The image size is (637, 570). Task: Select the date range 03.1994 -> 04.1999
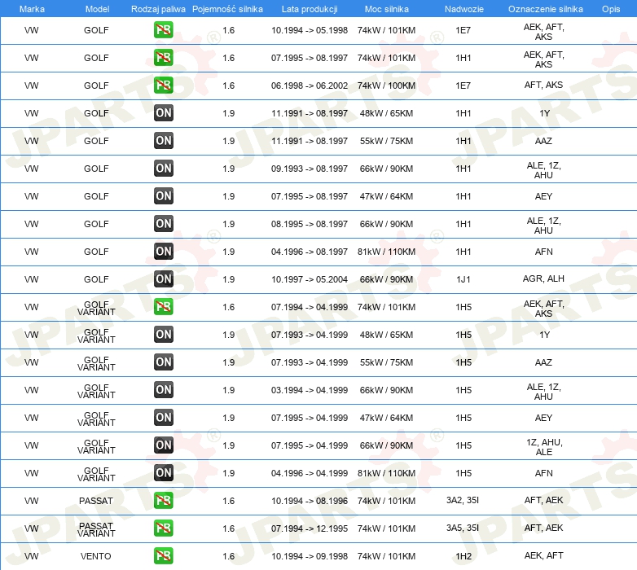pos(310,390)
